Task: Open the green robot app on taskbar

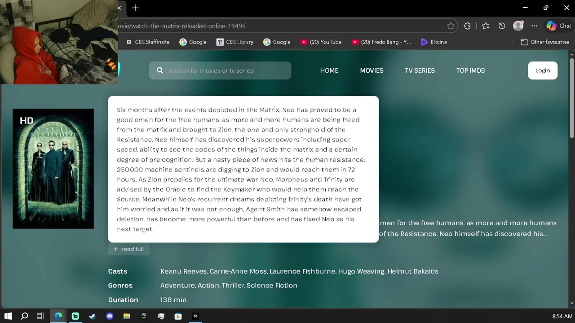Action: click(x=75, y=316)
